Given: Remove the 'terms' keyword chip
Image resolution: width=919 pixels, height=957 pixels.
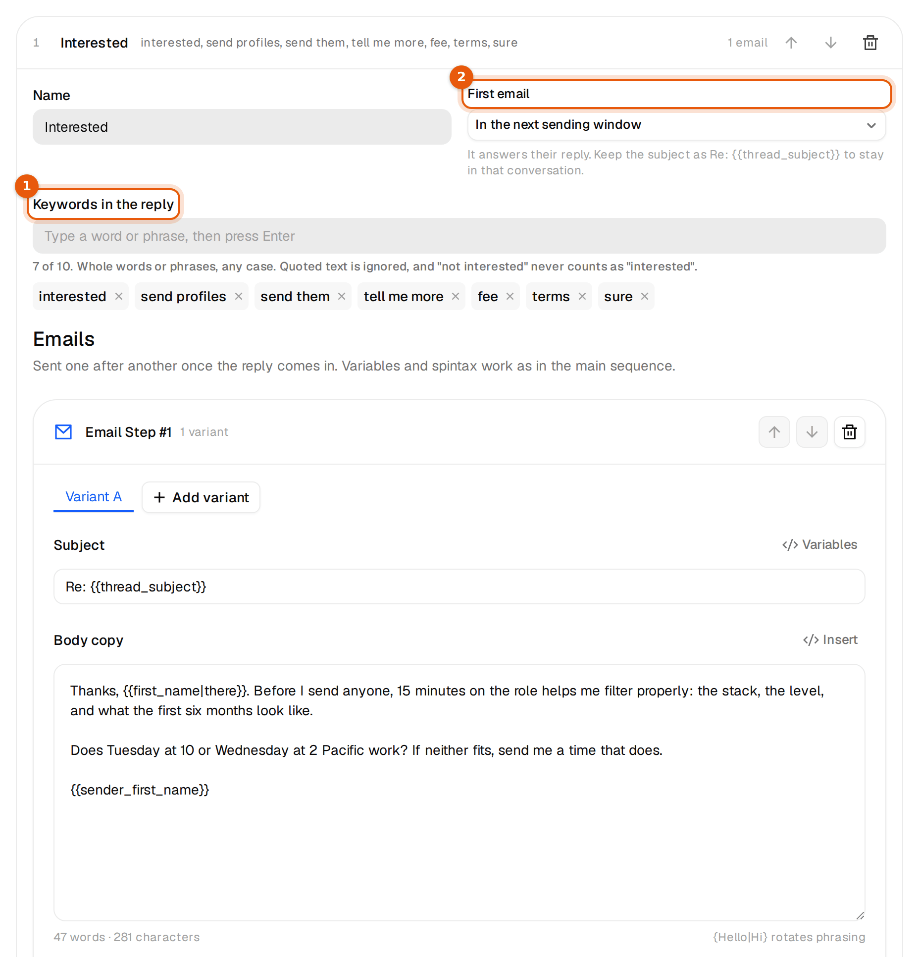Looking at the screenshot, I should 582,296.
